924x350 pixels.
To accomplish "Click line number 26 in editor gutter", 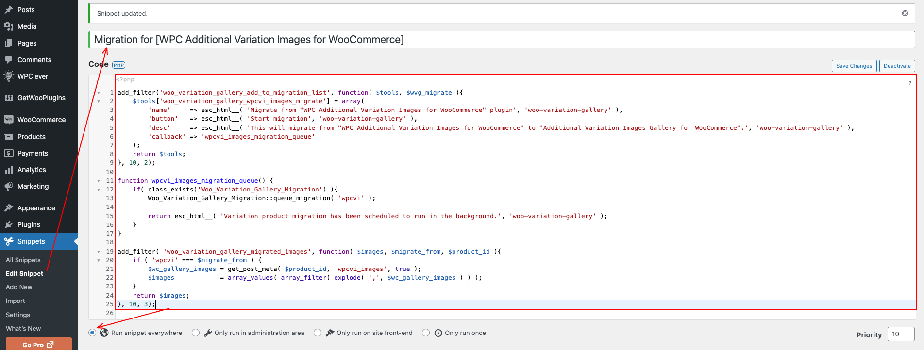I will tap(110, 313).
